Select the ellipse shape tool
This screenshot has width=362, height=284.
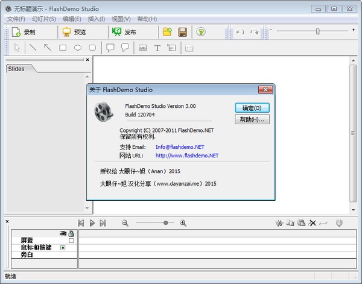[78, 48]
